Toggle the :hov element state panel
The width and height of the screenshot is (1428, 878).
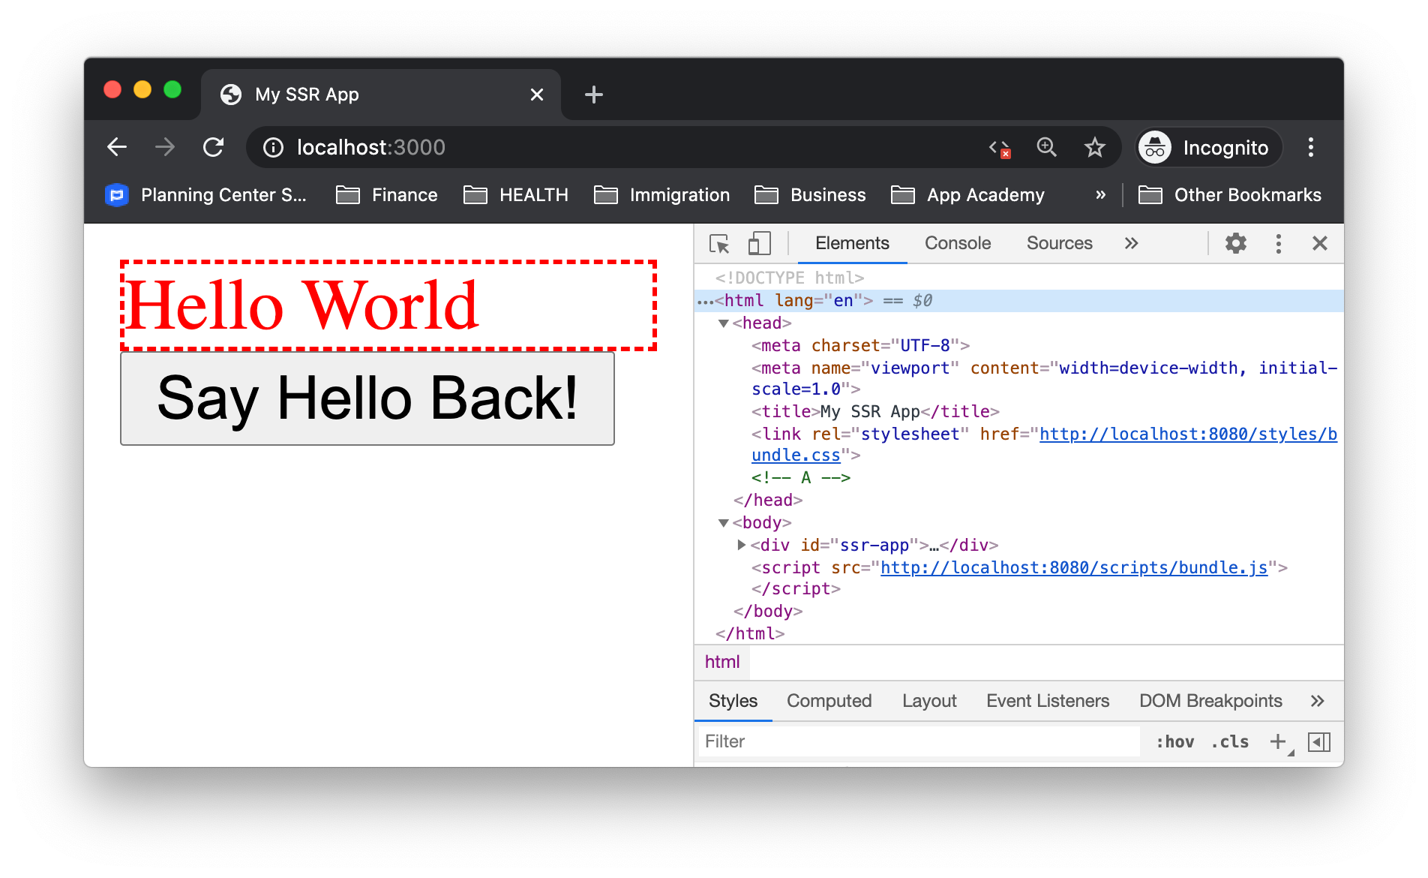(x=1175, y=742)
